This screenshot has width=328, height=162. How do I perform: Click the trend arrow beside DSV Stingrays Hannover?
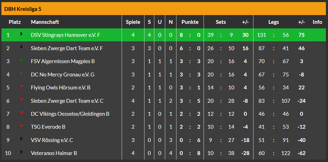21,34
